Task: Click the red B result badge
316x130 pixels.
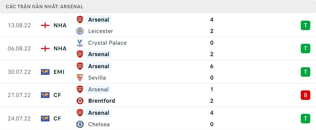Action: [x=306, y=95]
